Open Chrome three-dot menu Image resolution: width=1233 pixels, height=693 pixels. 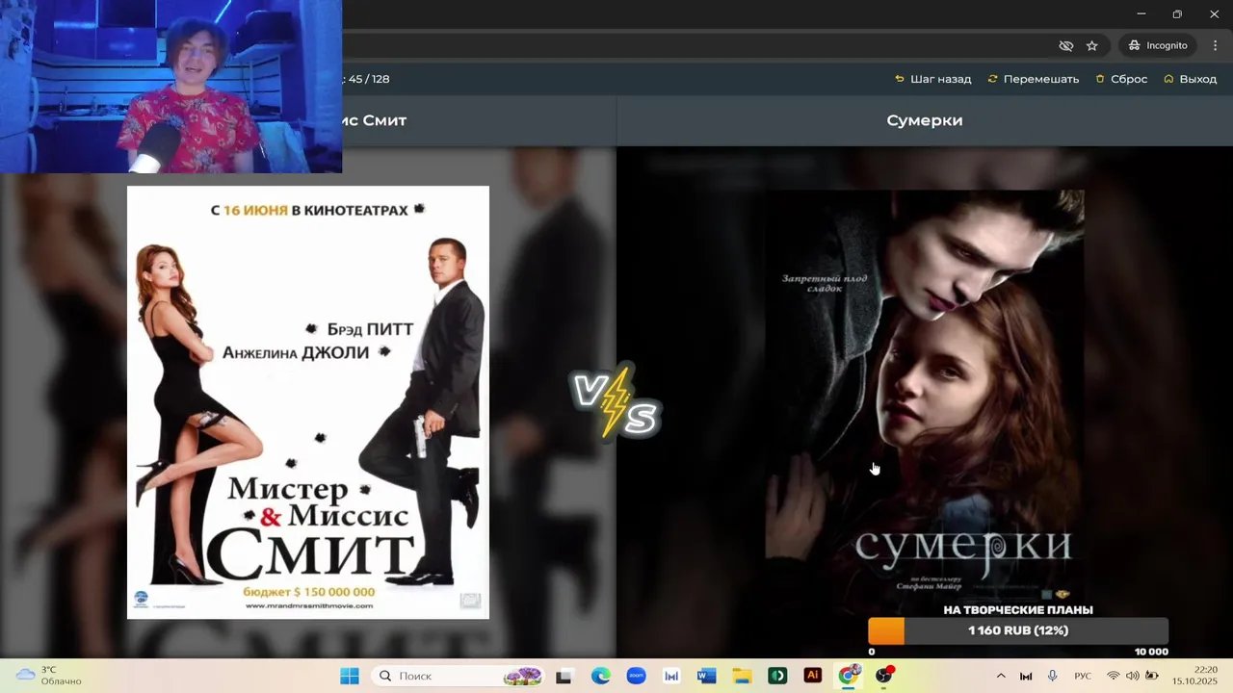pyautogui.click(x=1216, y=45)
